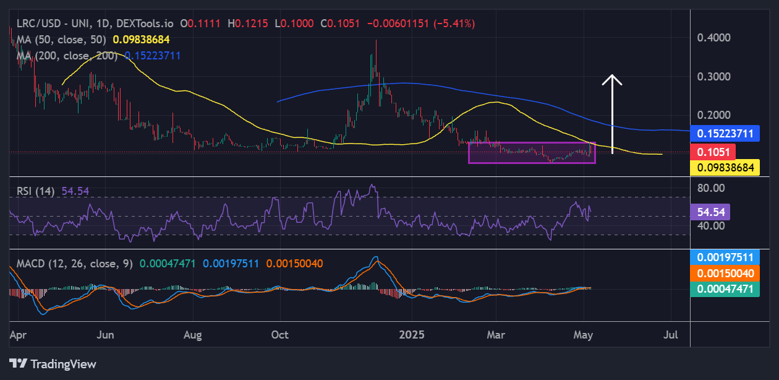Viewport: 779px width, 380px height.
Task: Click the MACD (12, 26, close, 9) label
Action: [74, 264]
